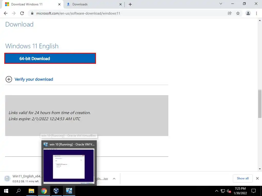Click the Windows 11 English heading

(32, 46)
